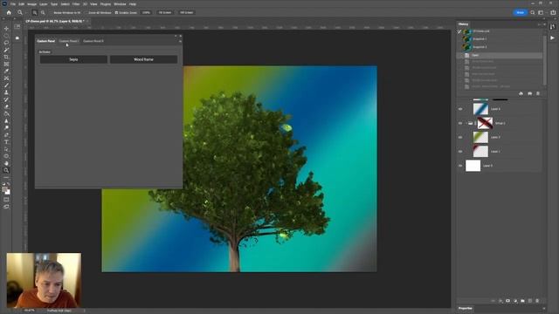Toggle Quick Mask mode icon
Viewport: 559px width, 314px height.
[6, 200]
